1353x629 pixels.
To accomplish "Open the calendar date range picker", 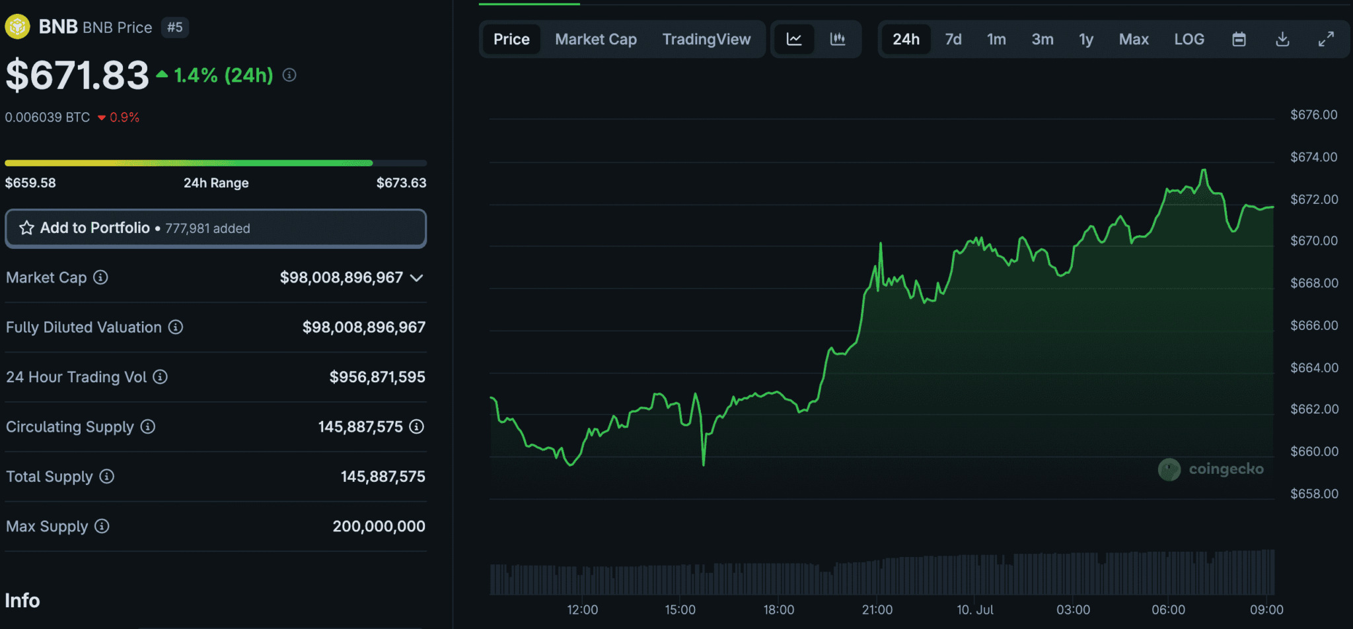I will [1239, 39].
